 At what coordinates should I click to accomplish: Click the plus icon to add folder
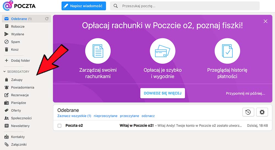point(7,60)
